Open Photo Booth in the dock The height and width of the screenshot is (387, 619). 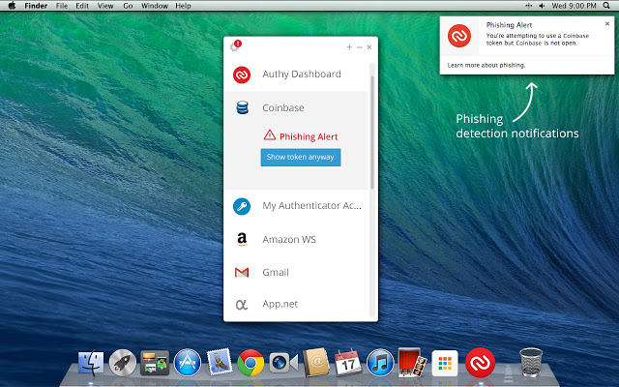(412, 362)
